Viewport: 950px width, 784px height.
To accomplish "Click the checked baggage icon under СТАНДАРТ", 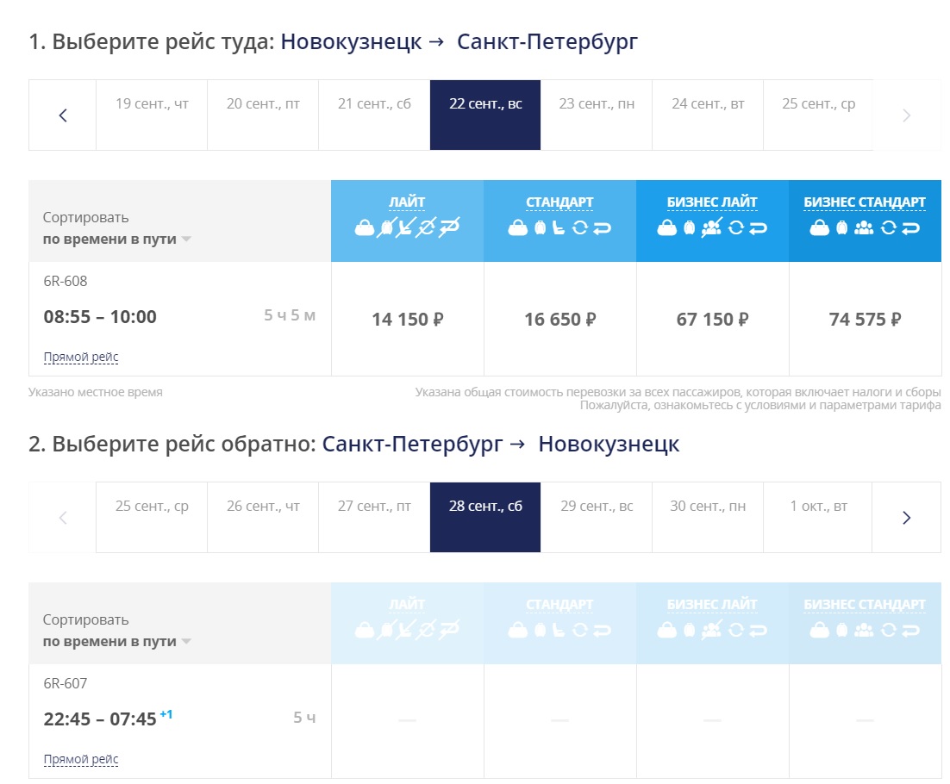I will coord(540,227).
